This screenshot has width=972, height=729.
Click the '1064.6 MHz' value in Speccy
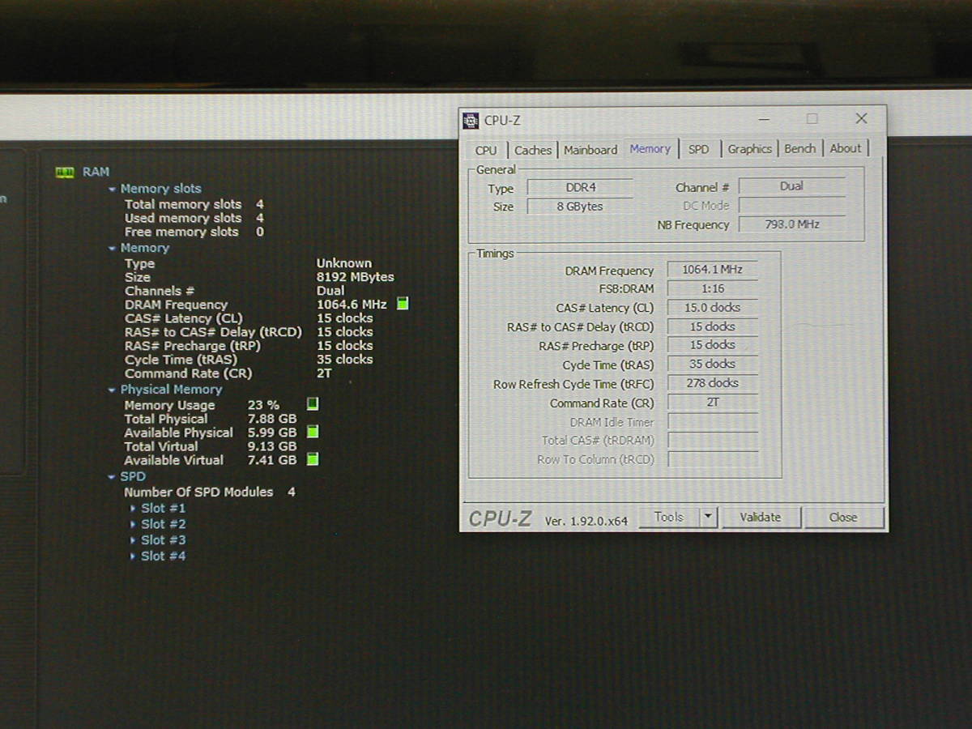coord(352,305)
